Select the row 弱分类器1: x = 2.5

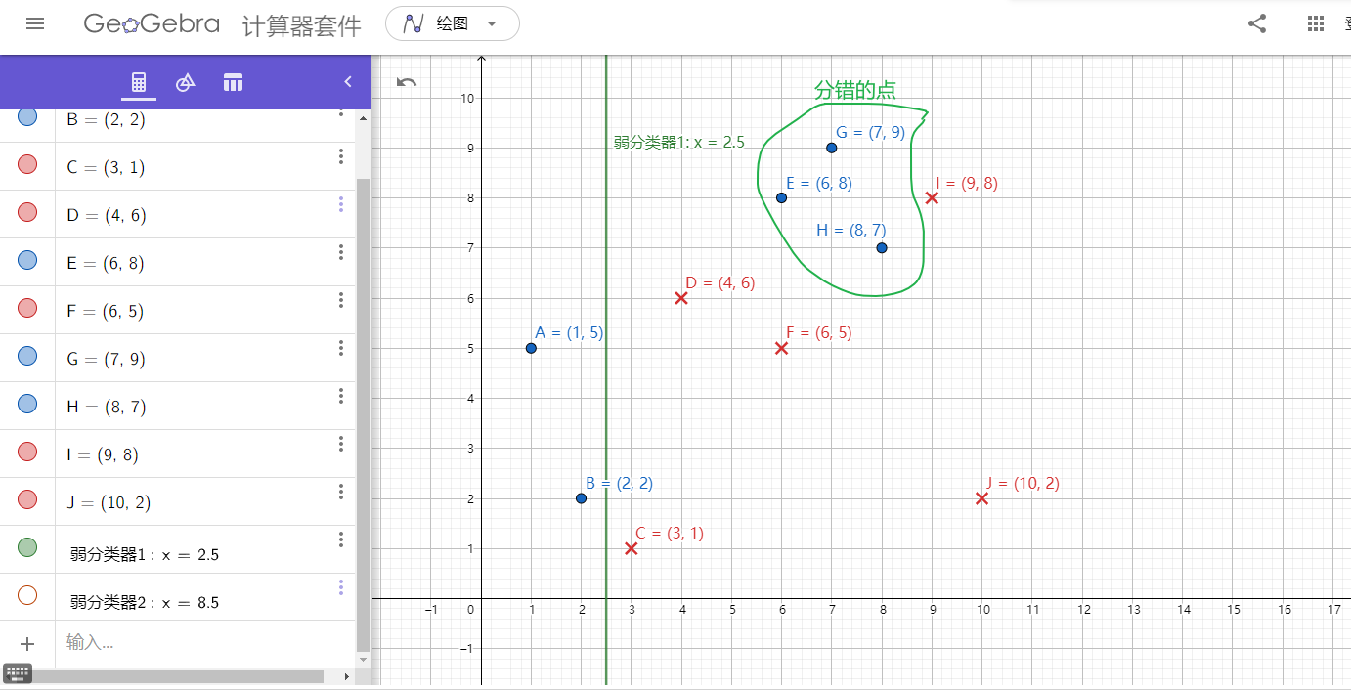coord(178,549)
